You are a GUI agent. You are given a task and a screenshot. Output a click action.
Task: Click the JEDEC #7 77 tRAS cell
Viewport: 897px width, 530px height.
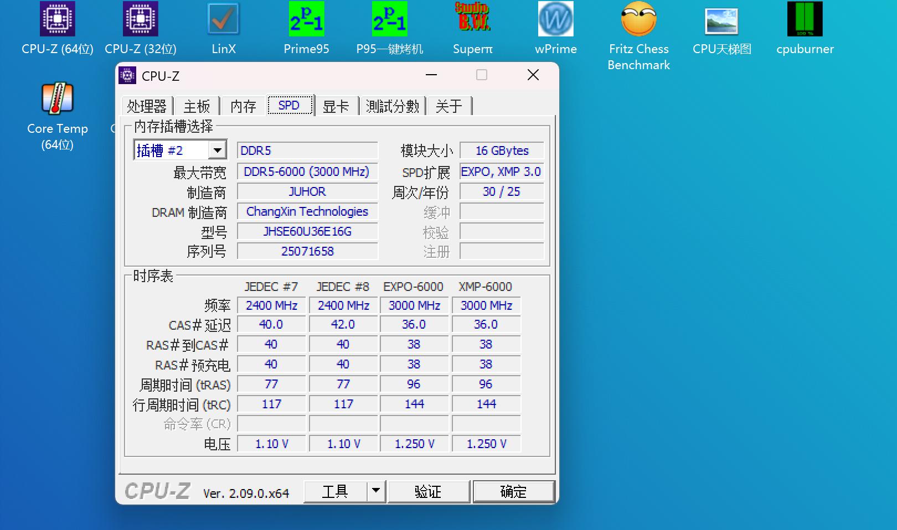click(x=271, y=384)
